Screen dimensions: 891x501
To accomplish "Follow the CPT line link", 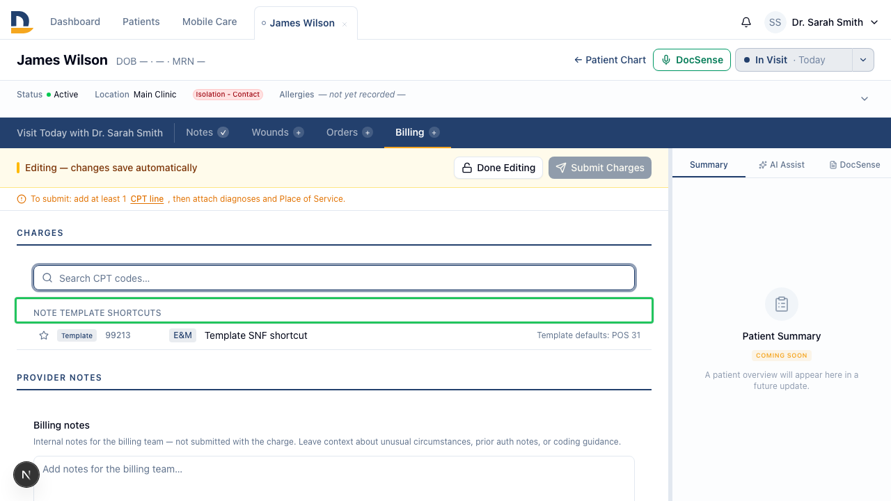I will point(147,199).
